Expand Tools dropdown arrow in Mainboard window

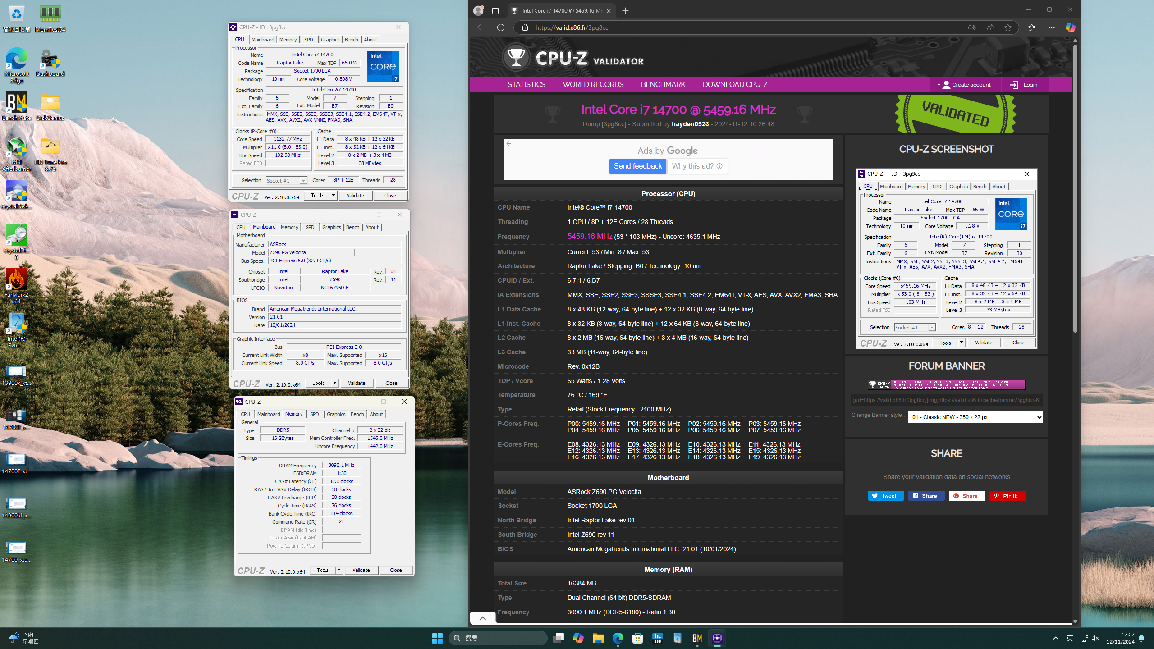tap(334, 383)
